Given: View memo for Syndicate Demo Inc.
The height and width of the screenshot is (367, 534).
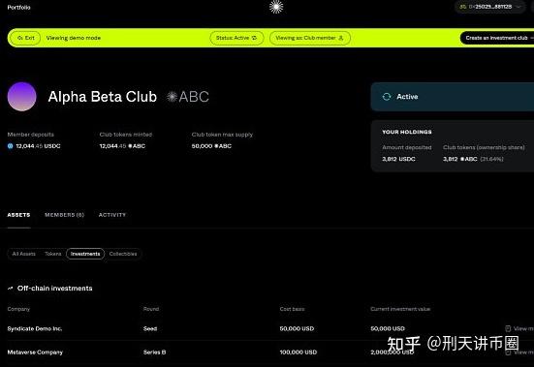Looking at the screenshot, I should pos(519,328).
